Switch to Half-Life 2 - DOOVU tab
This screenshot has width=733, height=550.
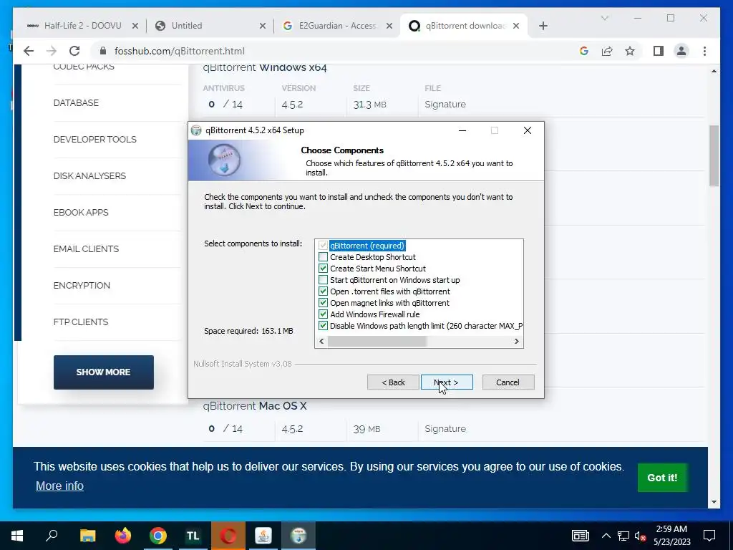tap(83, 26)
